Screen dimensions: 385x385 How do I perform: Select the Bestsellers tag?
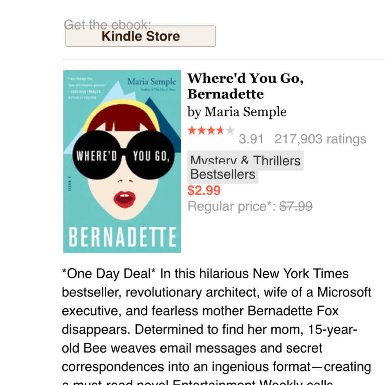(x=223, y=174)
